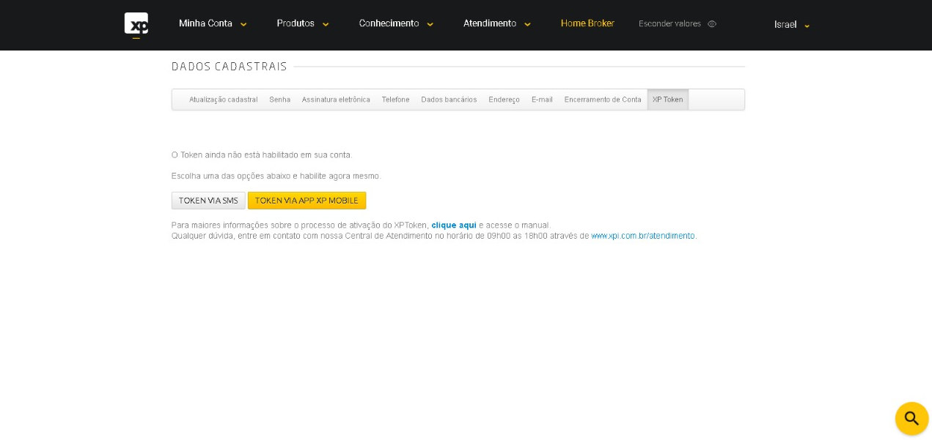This screenshot has width=932, height=440.
Task: Switch to the Endereço tab
Action: click(504, 100)
